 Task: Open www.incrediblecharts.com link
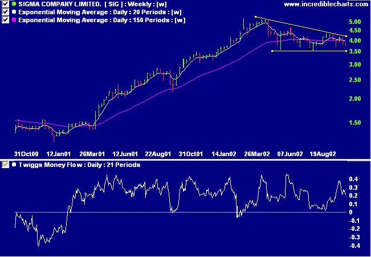tap(326, 4)
